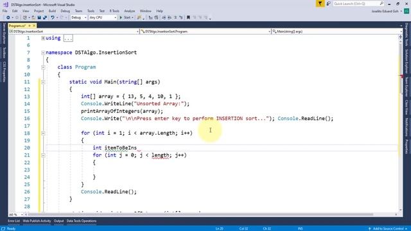411x231 pixels.
Task: Open the Project menu
Action: (39, 11)
